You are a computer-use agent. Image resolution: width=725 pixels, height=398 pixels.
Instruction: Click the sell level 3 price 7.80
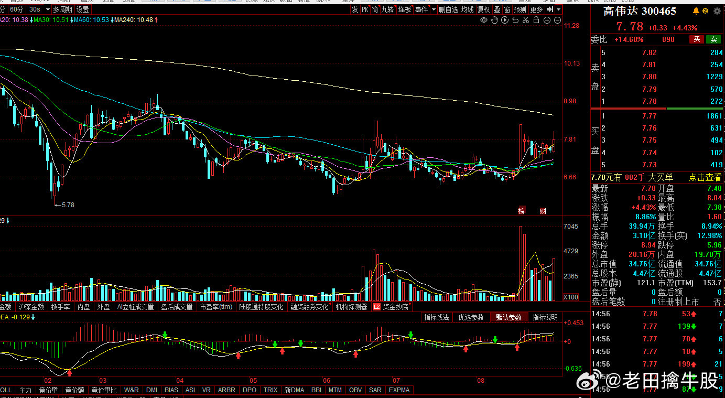click(x=649, y=77)
